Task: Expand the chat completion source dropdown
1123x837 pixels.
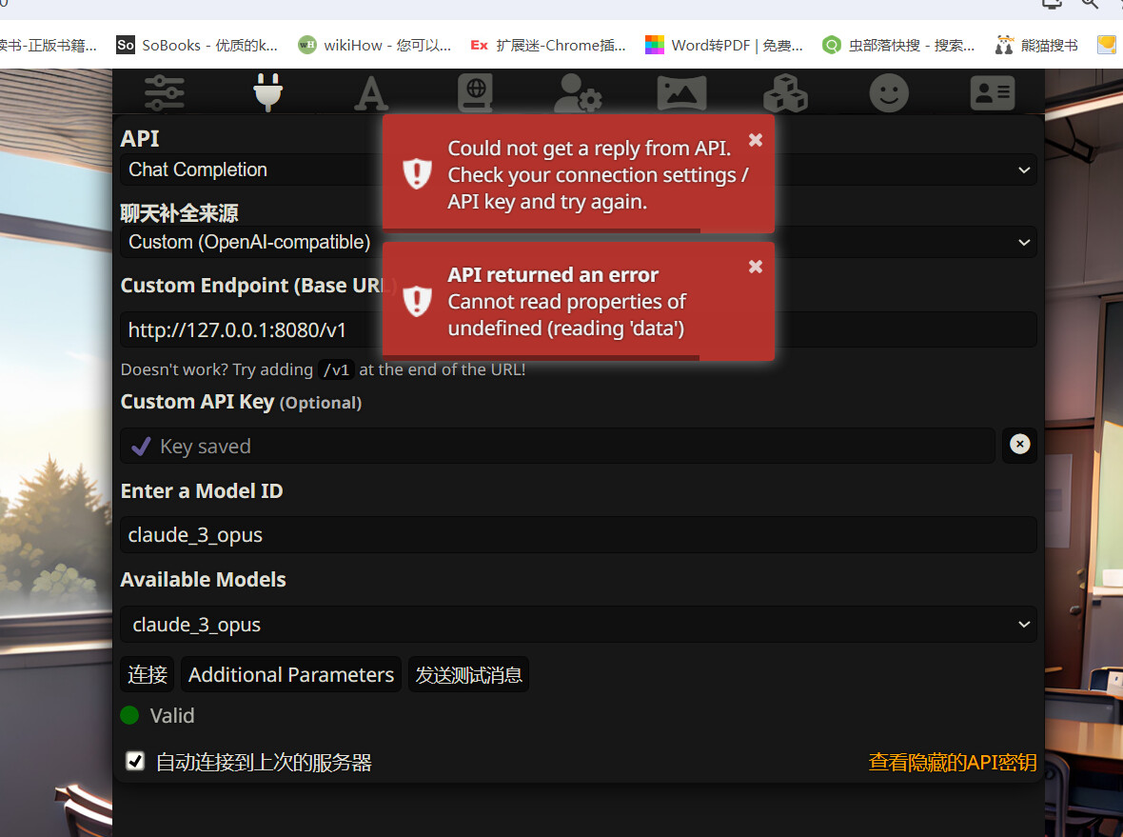Action: point(904,242)
